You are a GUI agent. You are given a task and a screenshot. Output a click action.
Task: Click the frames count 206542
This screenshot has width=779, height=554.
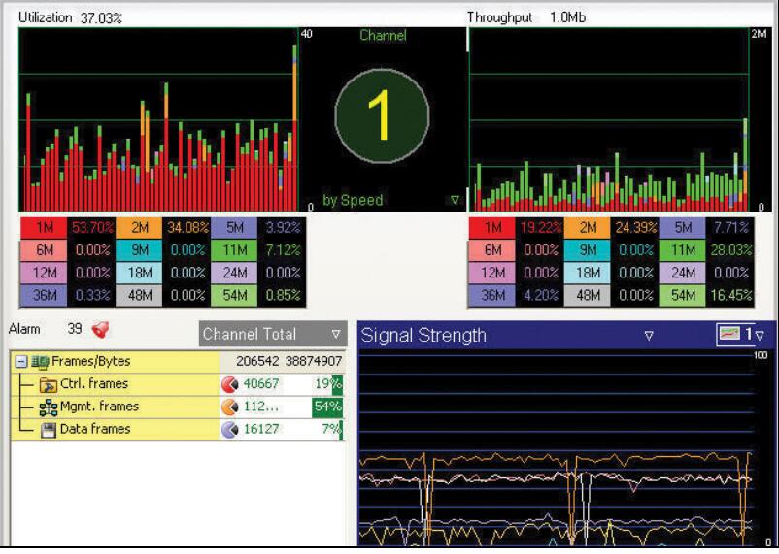[257, 361]
